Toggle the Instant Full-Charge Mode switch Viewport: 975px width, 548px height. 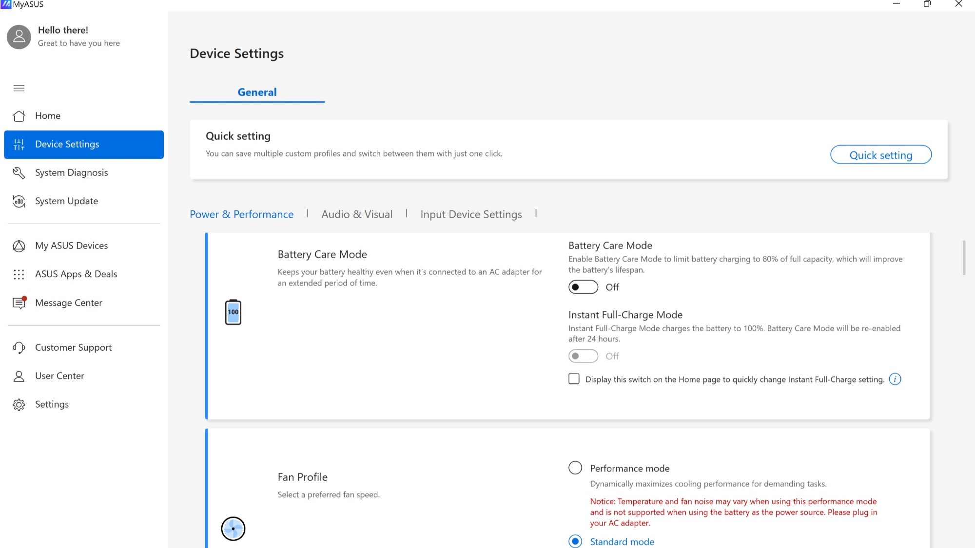tap(583, 356)
